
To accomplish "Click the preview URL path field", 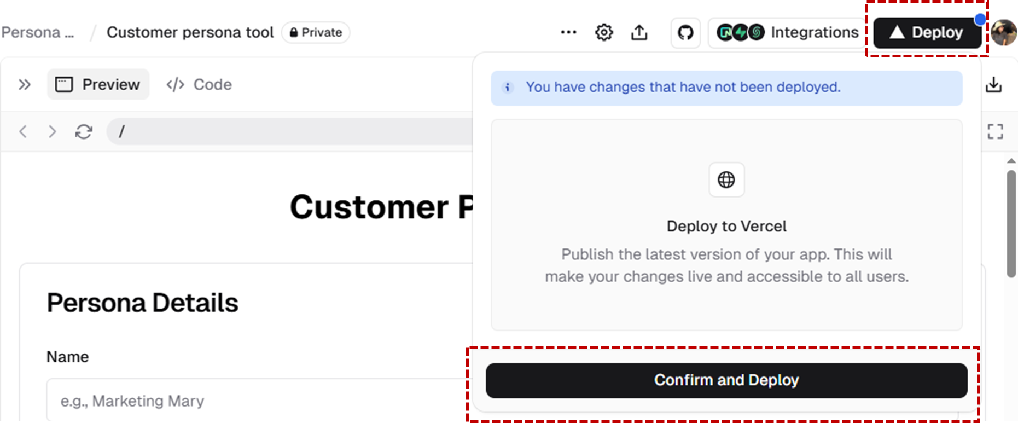I will pos(290,132).
